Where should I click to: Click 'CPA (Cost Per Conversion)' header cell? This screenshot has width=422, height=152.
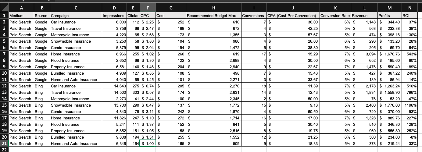pos(293,16)
